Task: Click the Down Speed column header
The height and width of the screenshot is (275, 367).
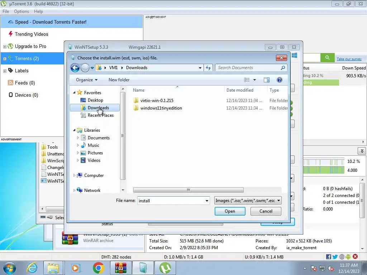Action: [x=353, y=68]
